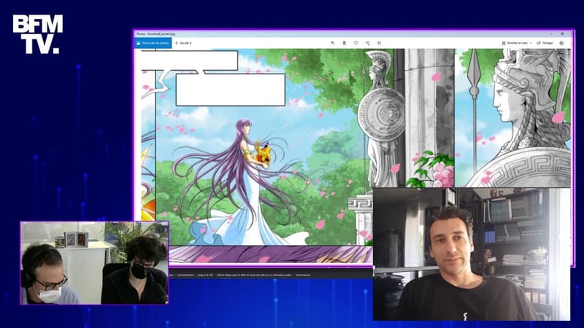This screenshot has width=584, height=328.
Task: Click the 'Partager' share button
Action: point(545,43)
